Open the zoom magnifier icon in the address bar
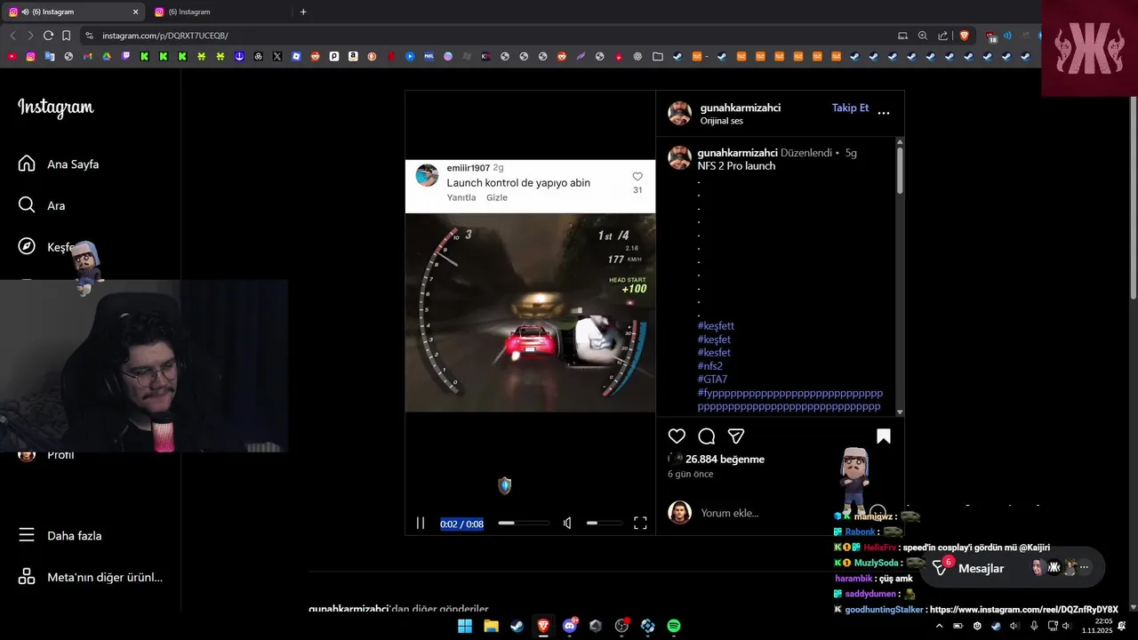1138x640 pixels. click(923, 36)
